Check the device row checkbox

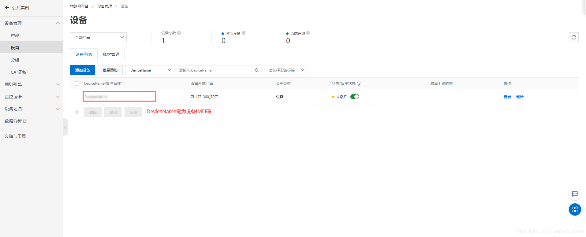77,97
